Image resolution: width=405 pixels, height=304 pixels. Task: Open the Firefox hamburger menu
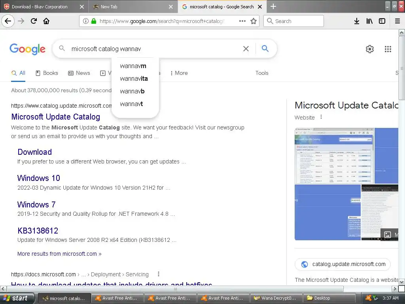[397, 21]
